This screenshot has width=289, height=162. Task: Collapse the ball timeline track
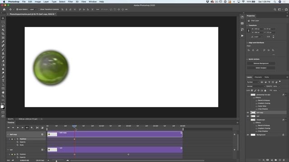[x=8, y=150]
